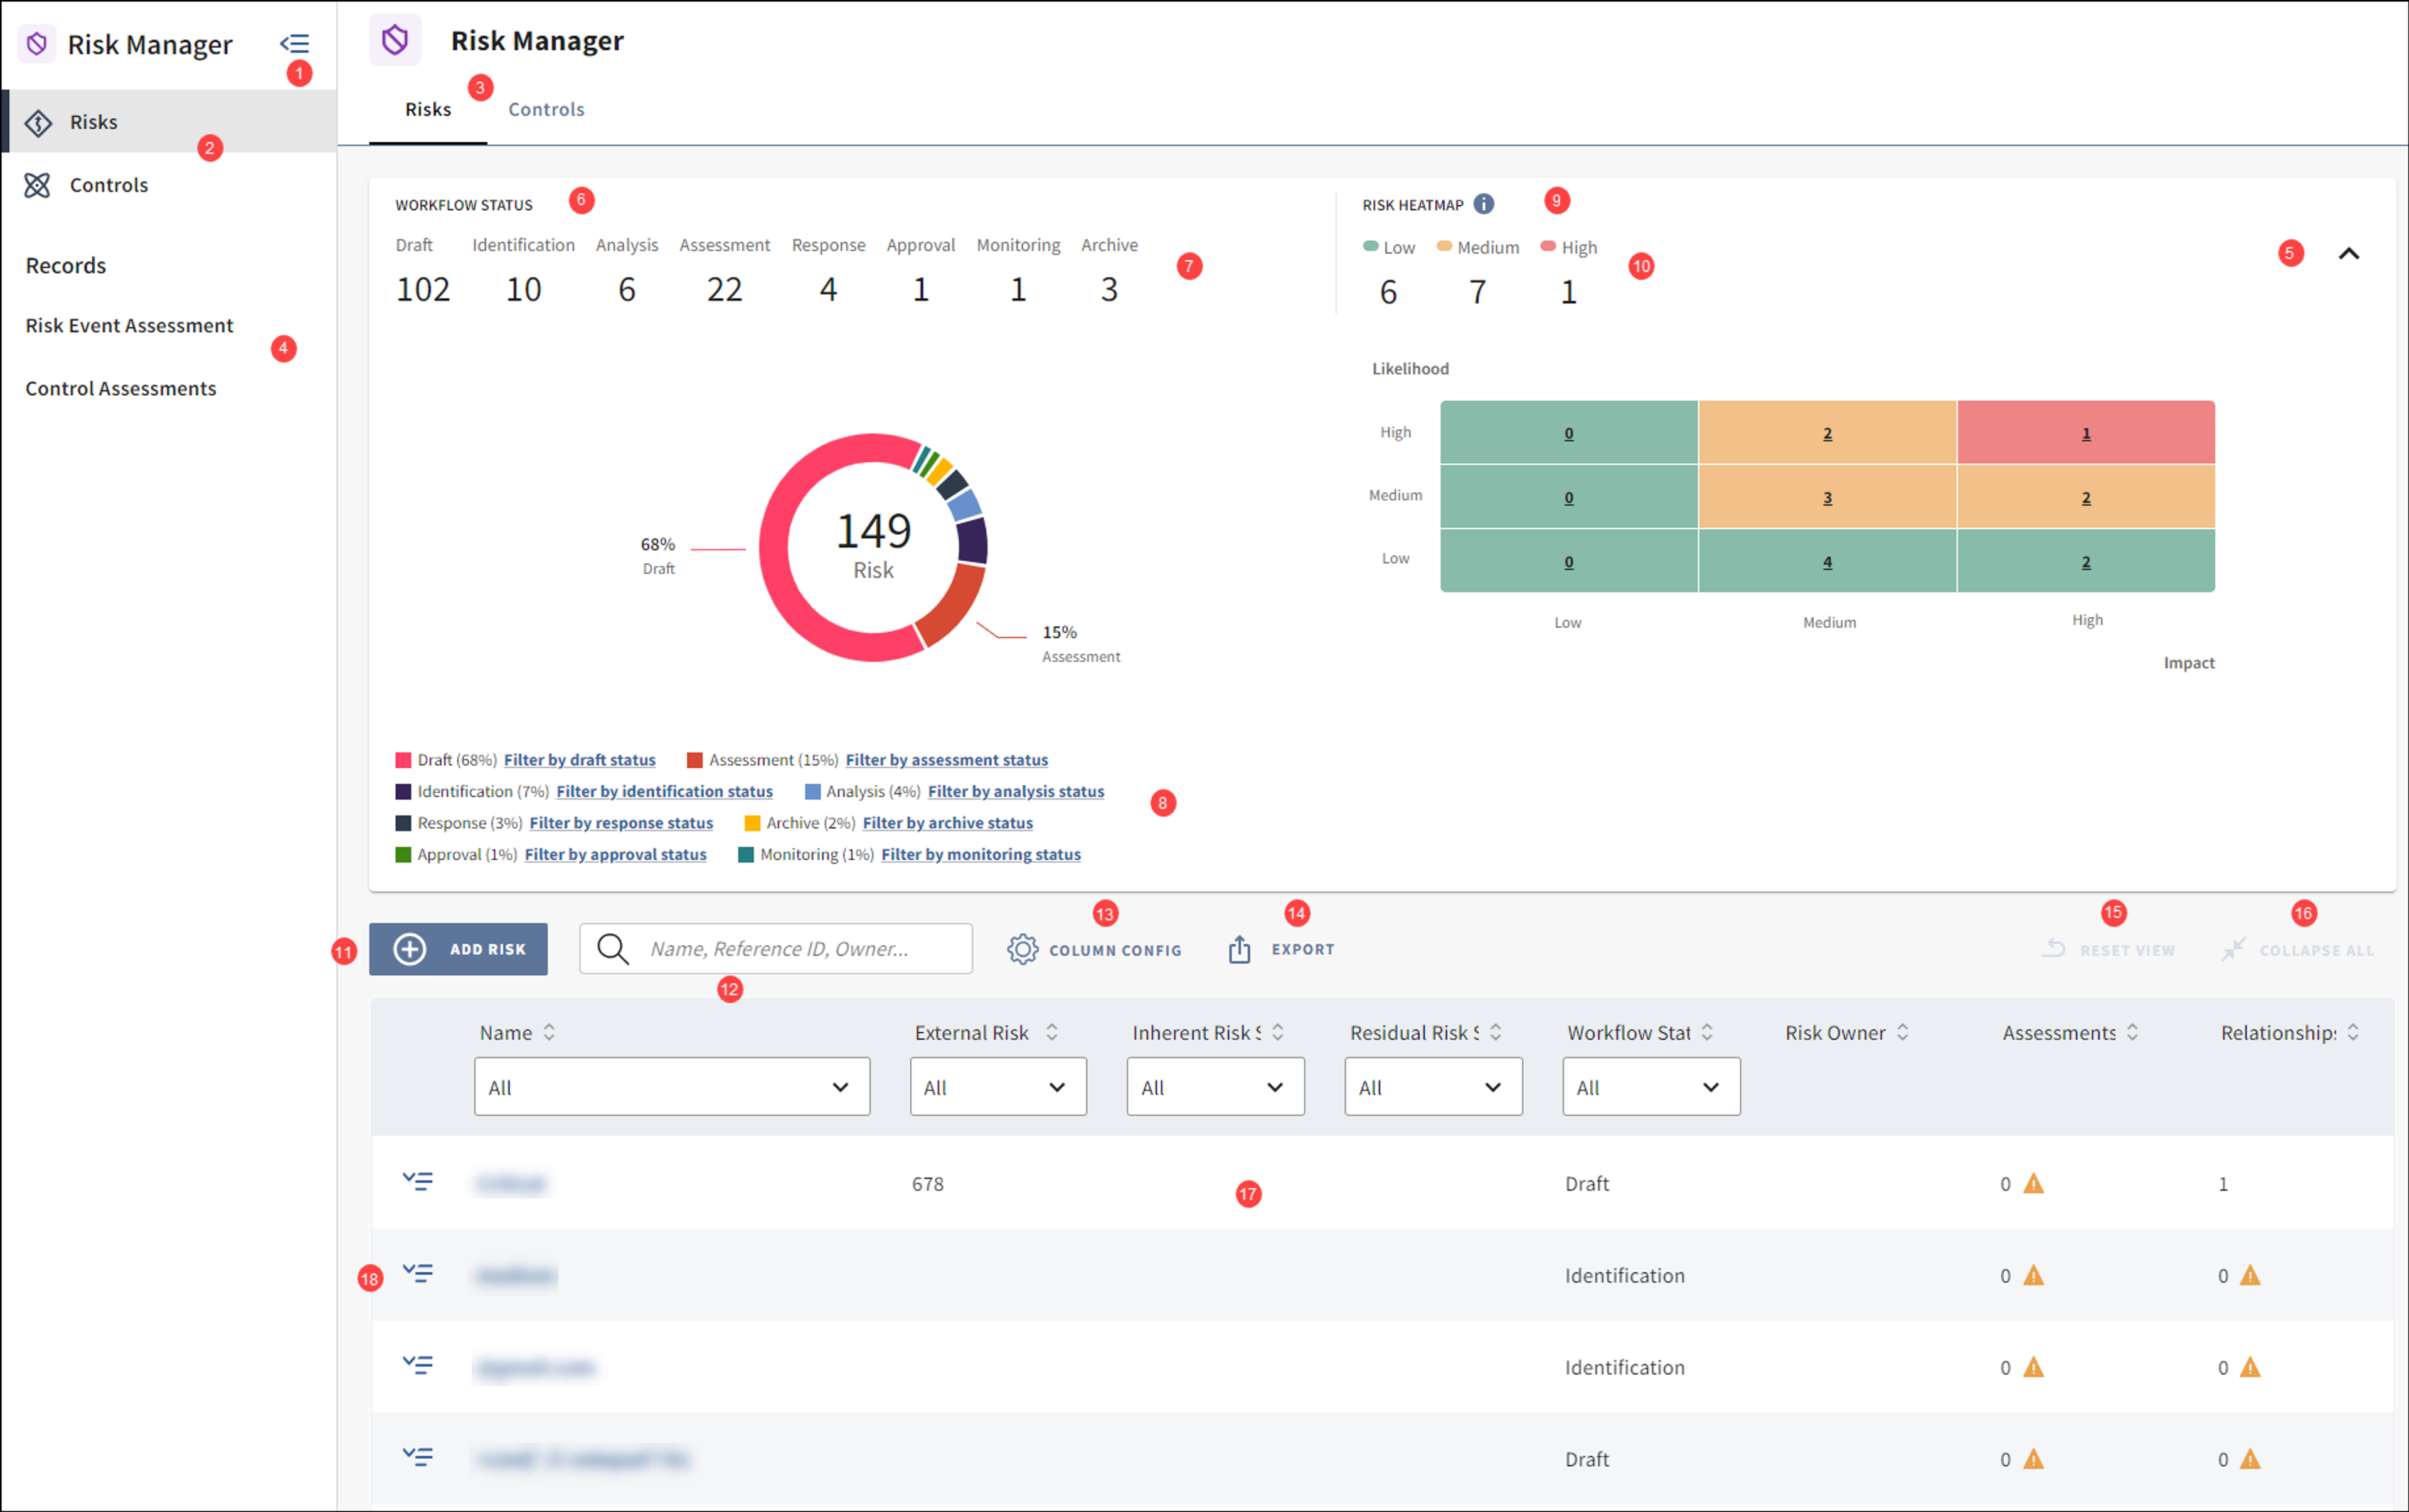Image resolution: width=2409 pixels, height=1512 pixels.
Task: Switch to the Controls tab
Action: tap(546, 109)
